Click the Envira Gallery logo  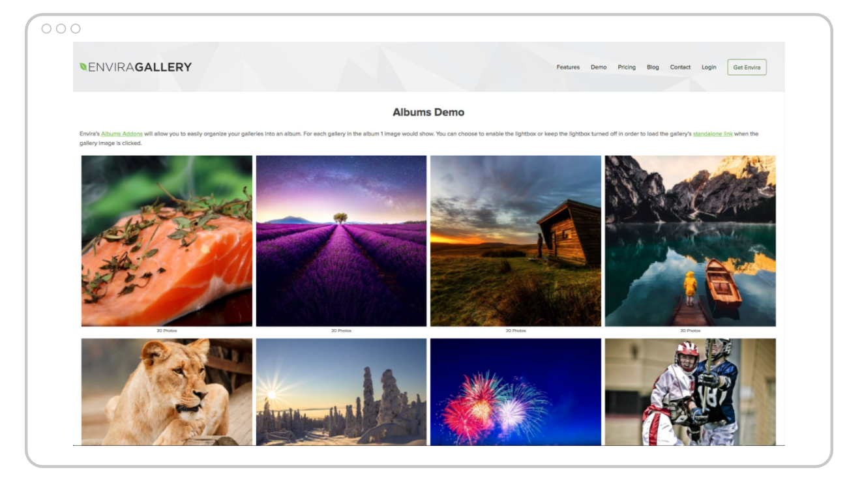click(x=136, y=66)
